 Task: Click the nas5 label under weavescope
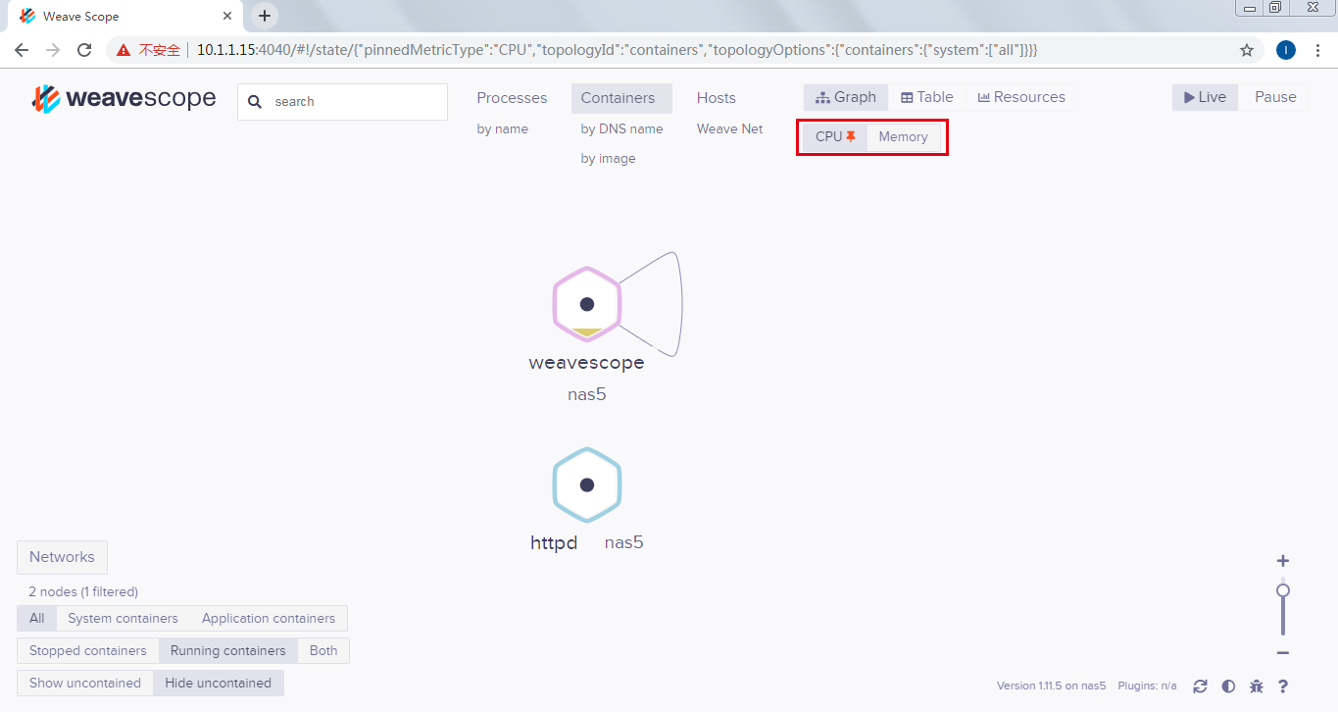click(x=587, y=395)
